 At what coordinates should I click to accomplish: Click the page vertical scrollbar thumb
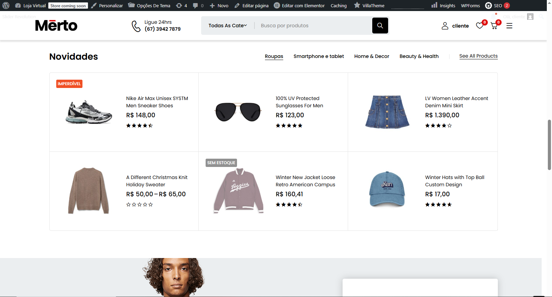tap(549, 145)
